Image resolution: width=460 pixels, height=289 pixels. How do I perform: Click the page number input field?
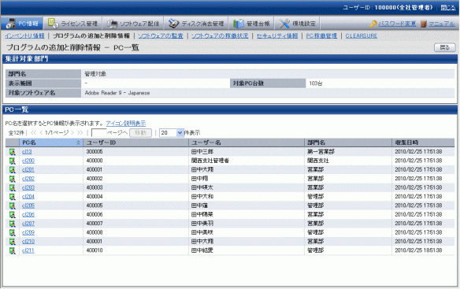(x=99, y=133)
